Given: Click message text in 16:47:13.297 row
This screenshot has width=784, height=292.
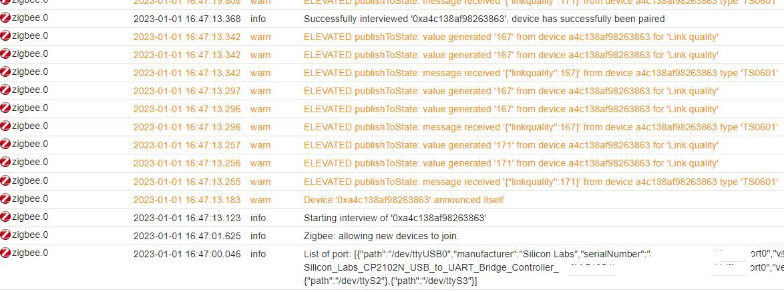Looking at the screenshot, I should click(x=511, y=91).
